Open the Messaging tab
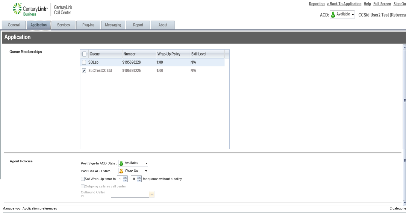 tap(113, 25)
